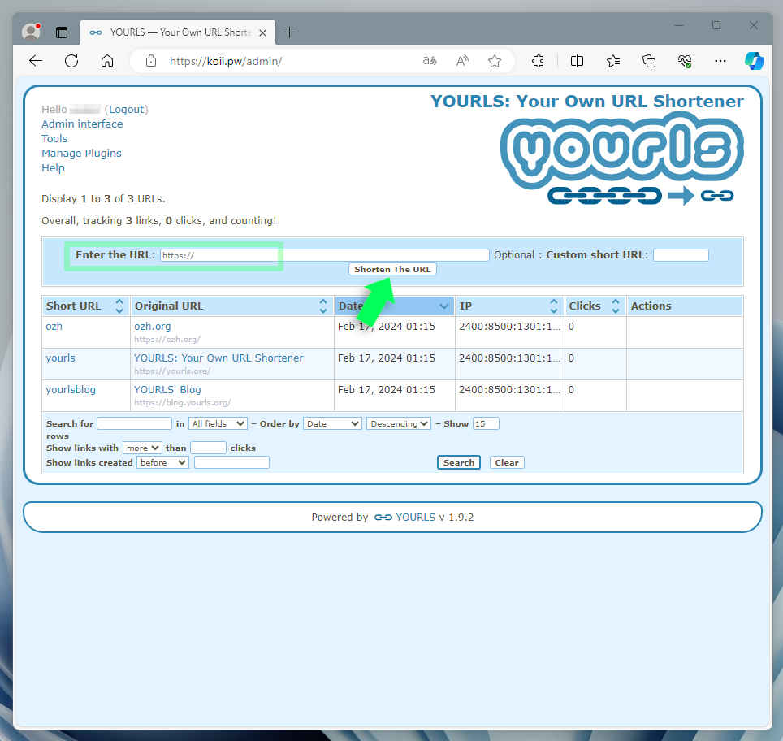Click the Search button
The height and width of the screenshot is (741, 783).
(459, 462)
